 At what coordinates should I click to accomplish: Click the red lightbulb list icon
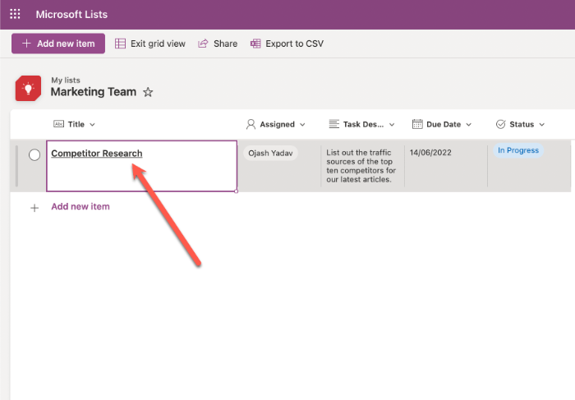pos(28,89)
